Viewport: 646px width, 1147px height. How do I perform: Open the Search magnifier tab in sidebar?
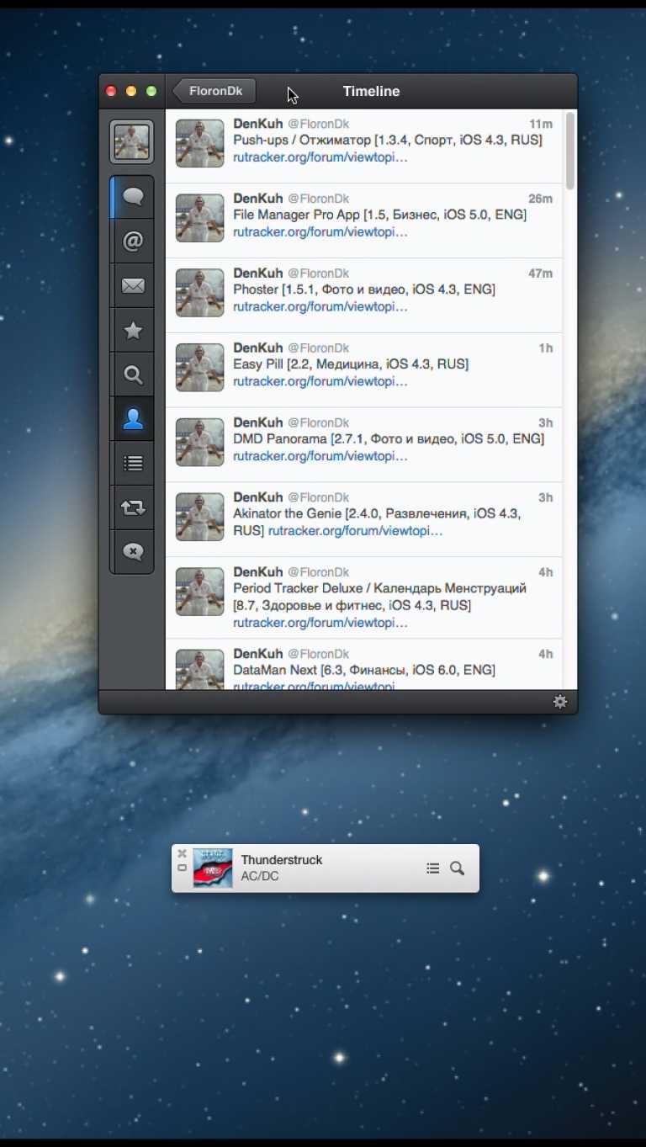[x=133, y=375]
